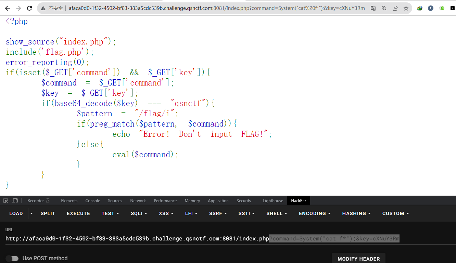Open the IDM download manager extension
This screenshot has width=456, height=263.
pyautogui.click(x=420, y=8)
